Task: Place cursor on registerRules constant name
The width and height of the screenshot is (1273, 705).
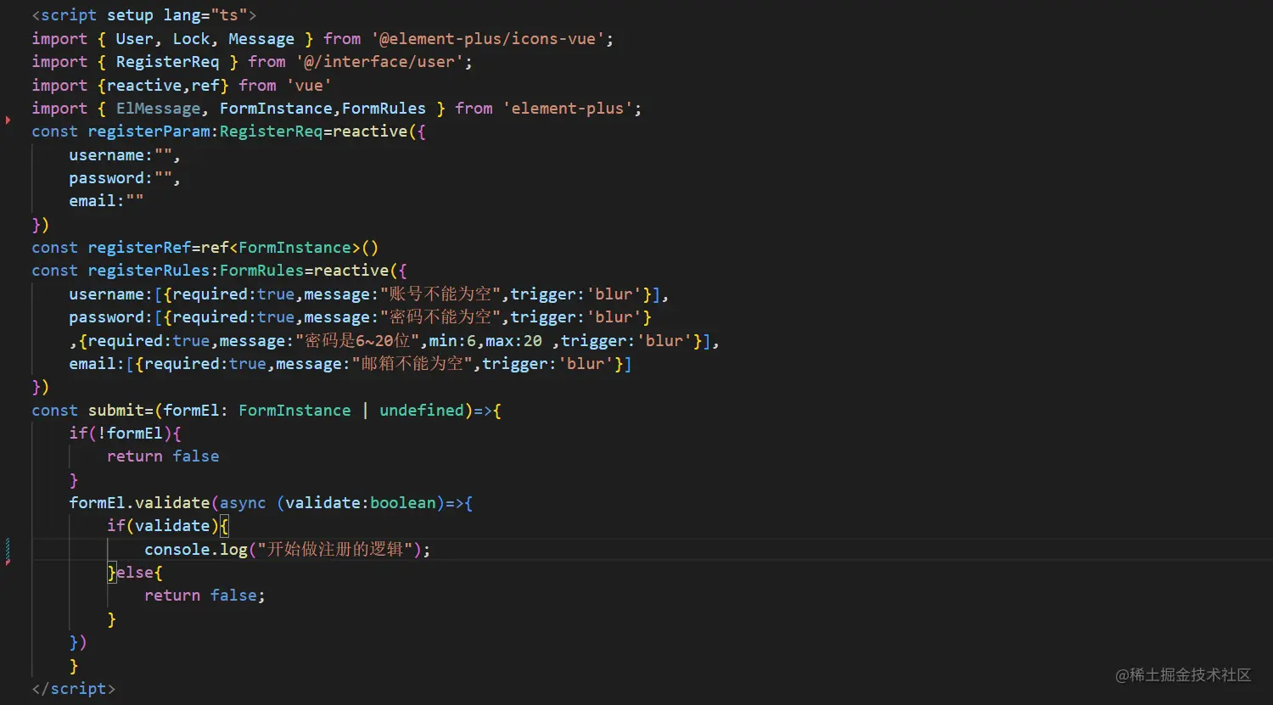Action: 149,271
